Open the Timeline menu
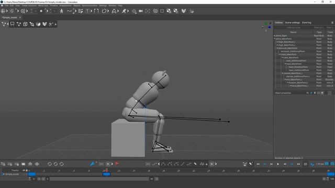This screenshot has width=335, height=188. [x=54, y=6]
